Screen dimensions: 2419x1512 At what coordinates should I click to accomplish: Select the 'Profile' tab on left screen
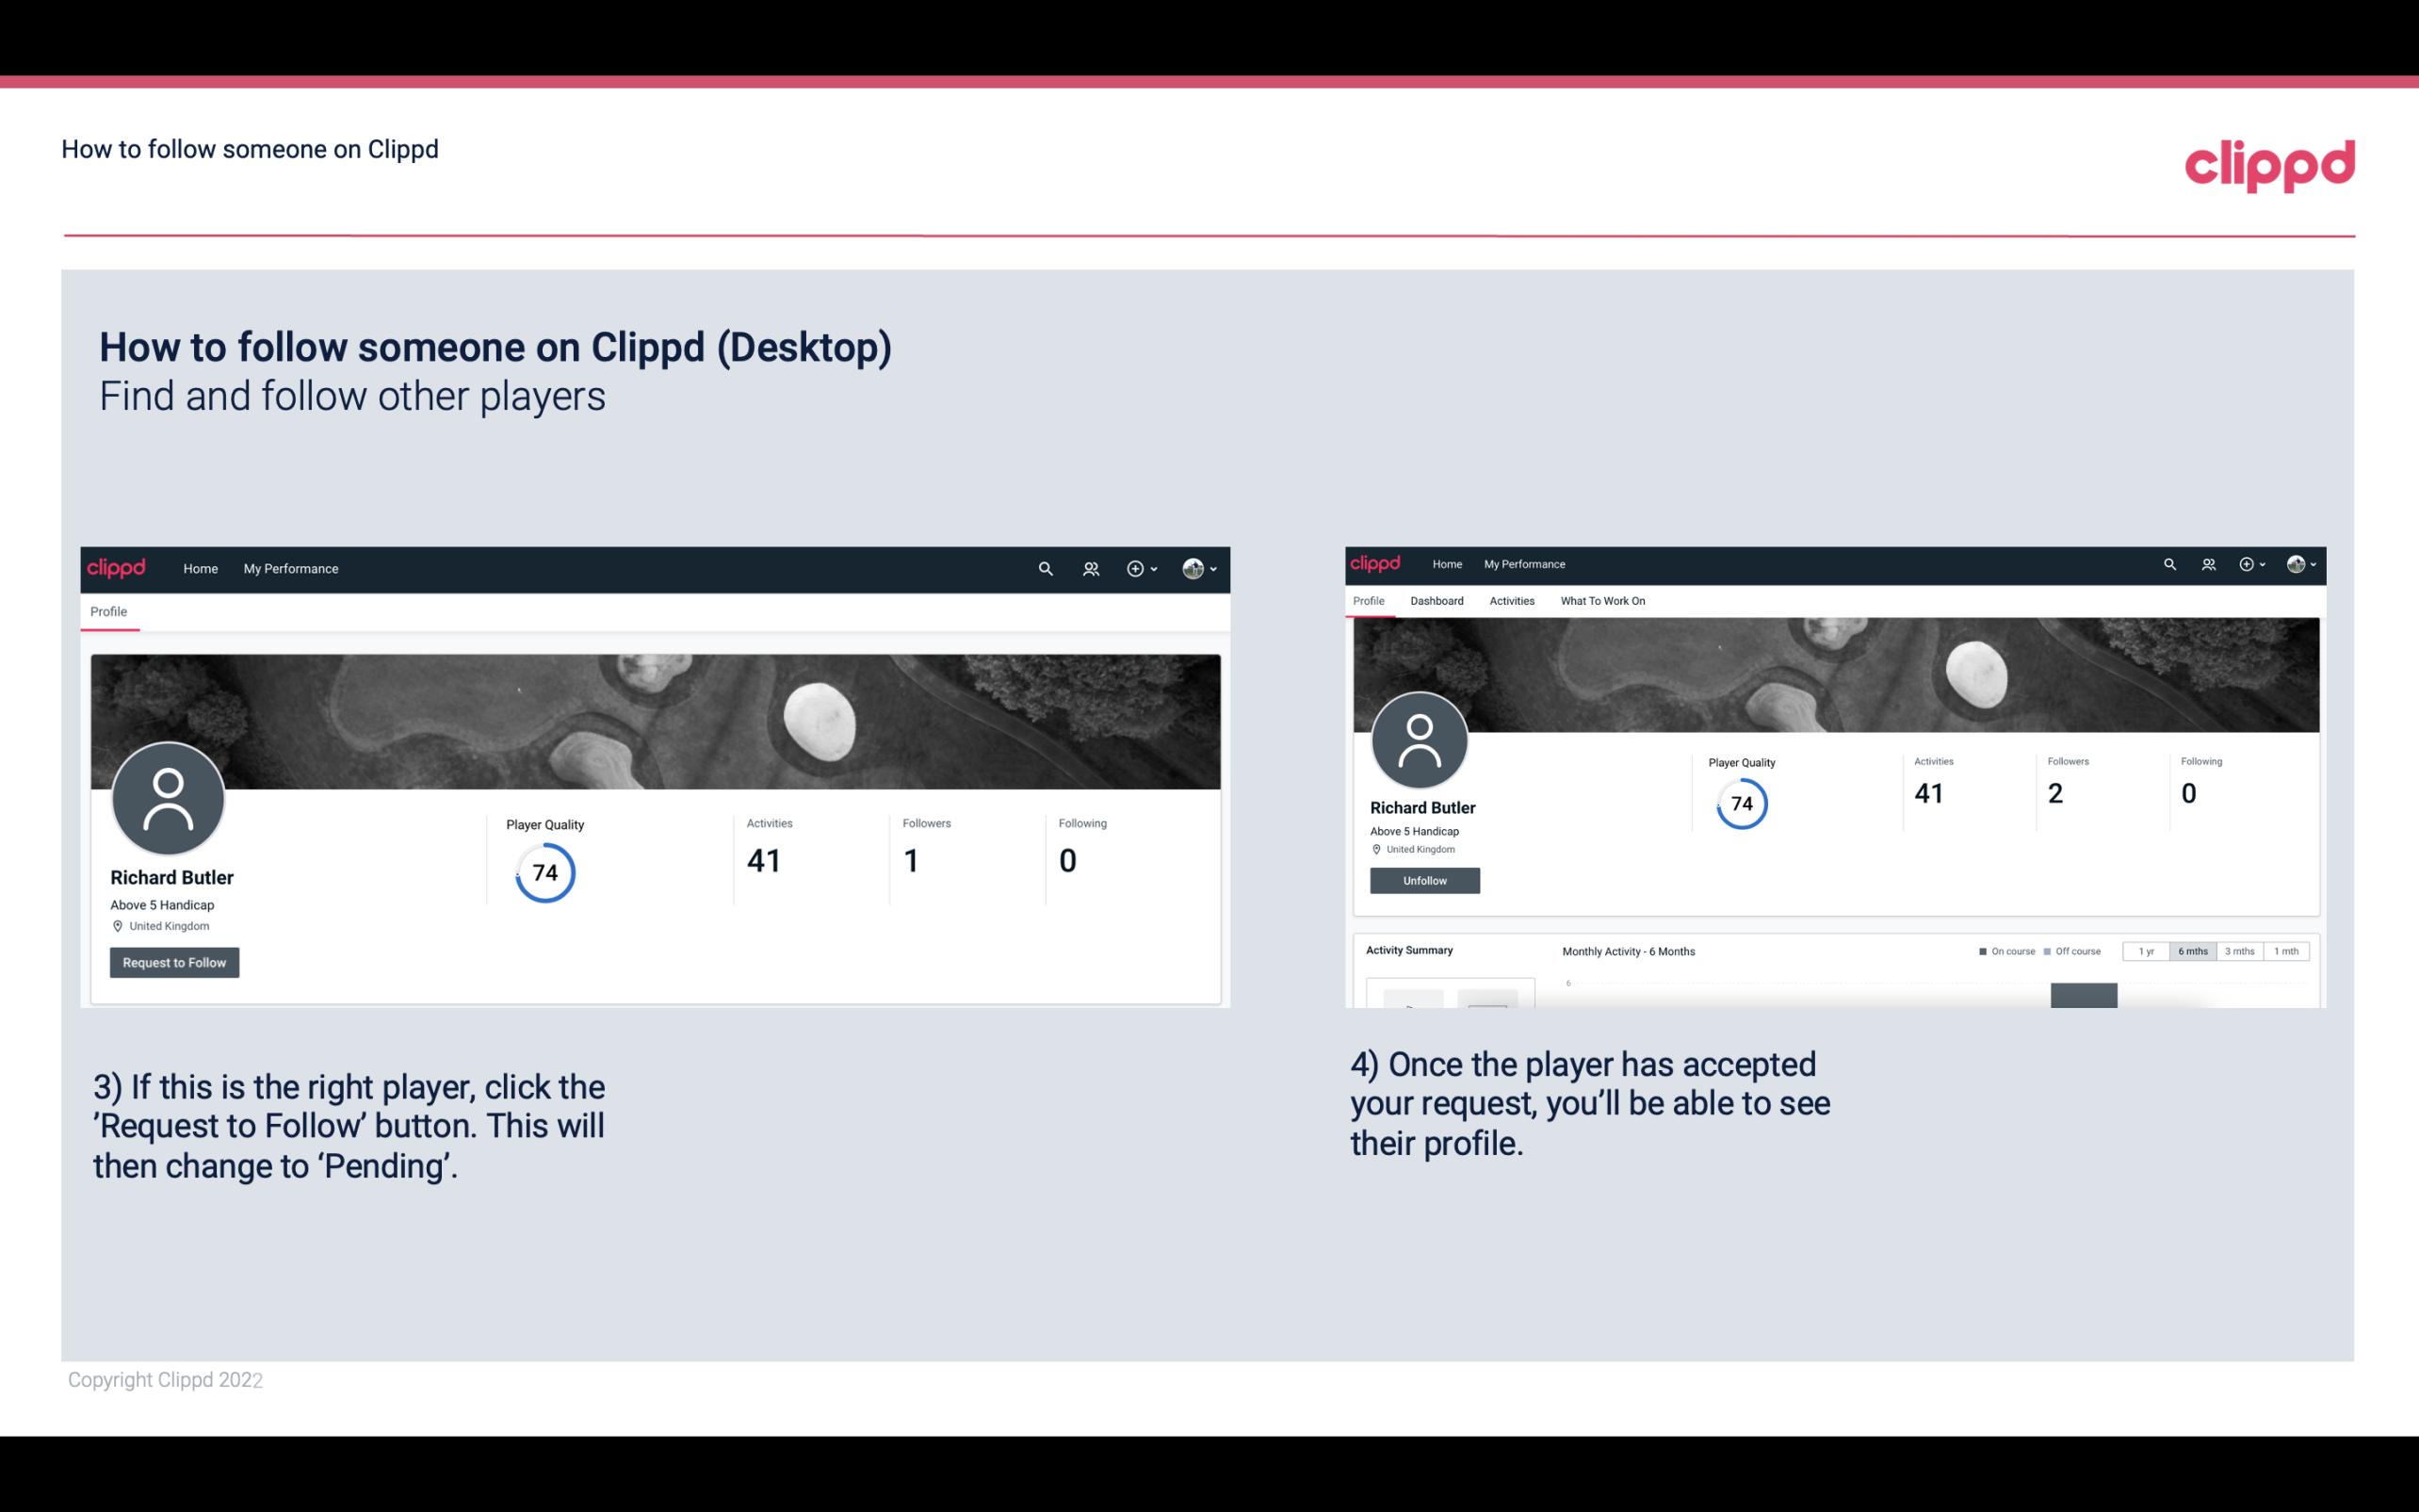pos(109,611)
